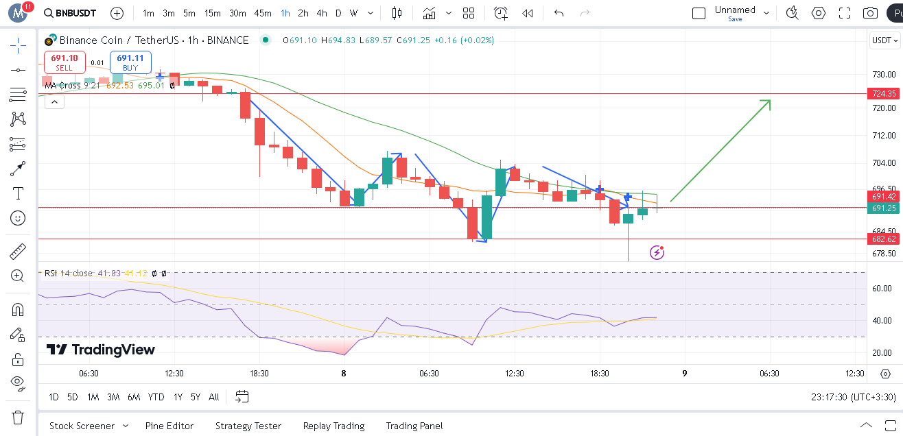The image size is (903, 436).
Task: Open symbol search for BNBUSDT
Action: (69, 13)
